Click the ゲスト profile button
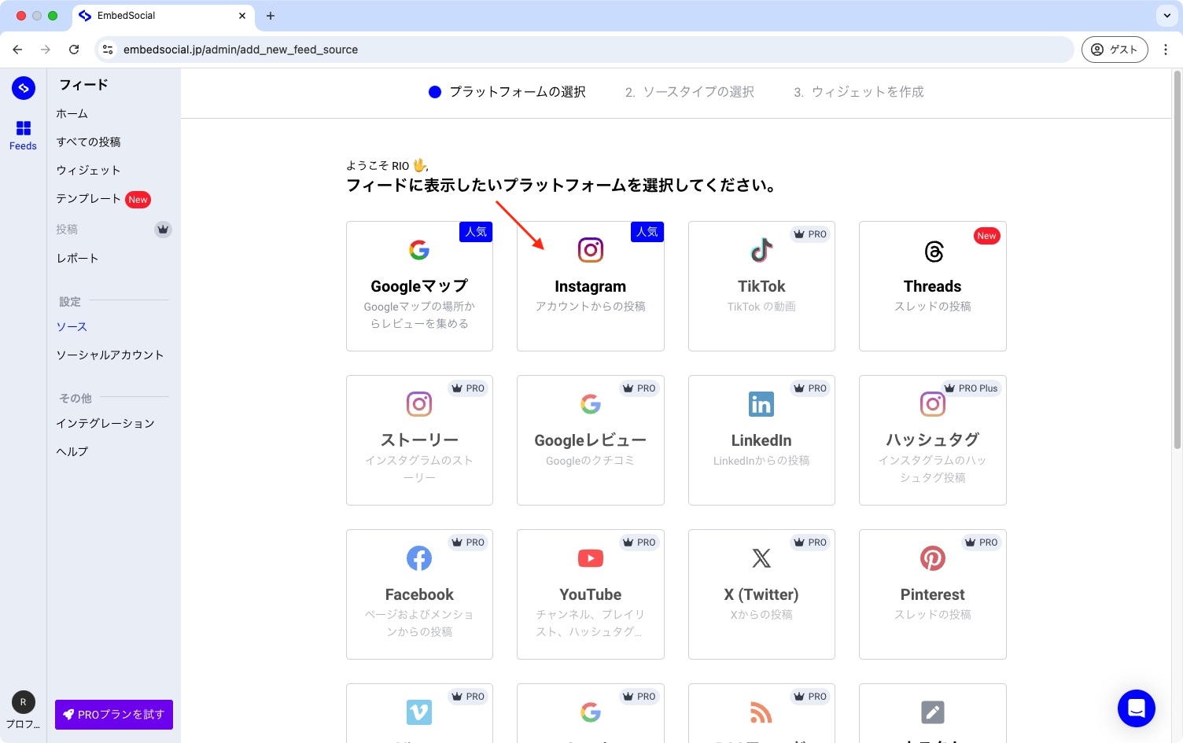 coord(1115,50)
